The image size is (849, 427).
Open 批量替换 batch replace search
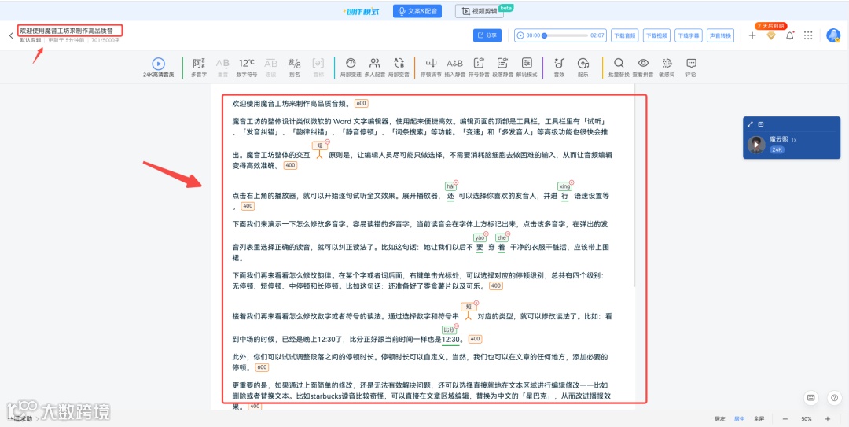click(619, 68)
